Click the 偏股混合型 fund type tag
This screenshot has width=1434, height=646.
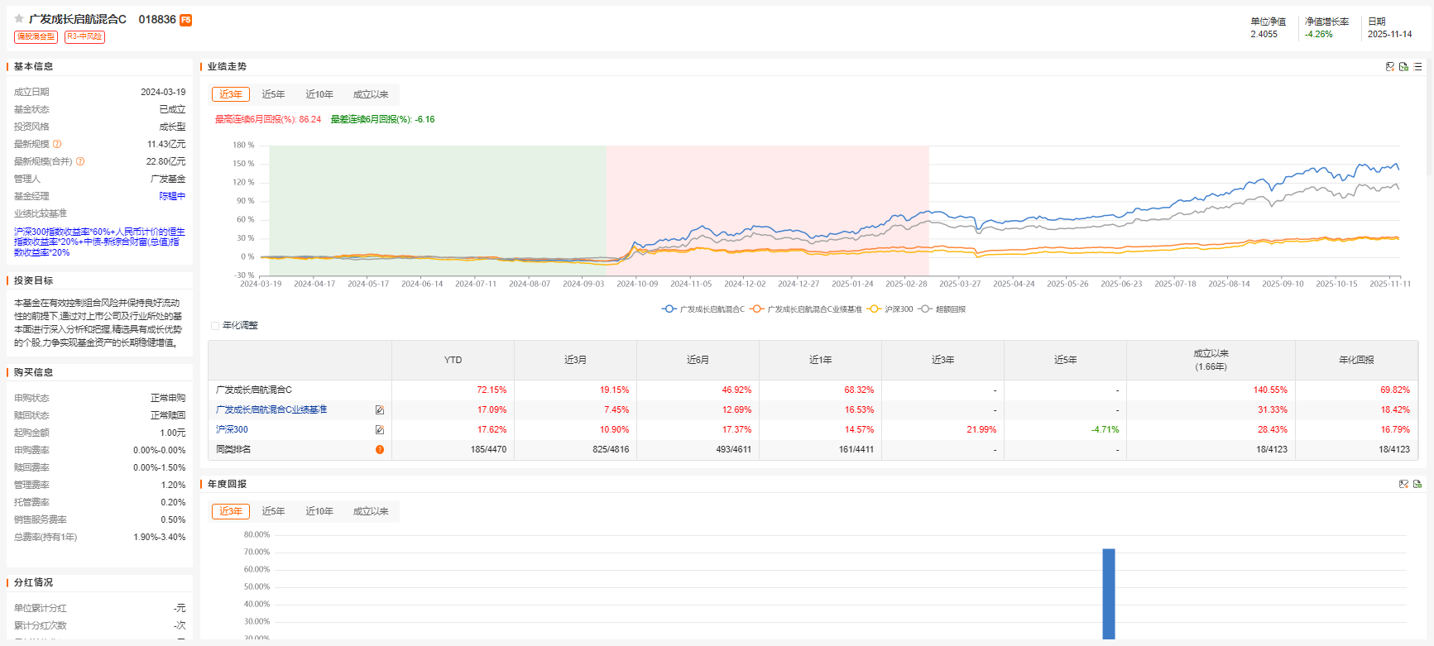coord(36,37)
